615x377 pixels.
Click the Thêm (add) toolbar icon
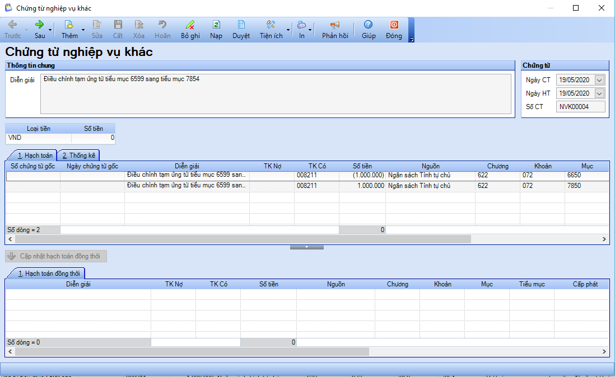coord(69,25)
